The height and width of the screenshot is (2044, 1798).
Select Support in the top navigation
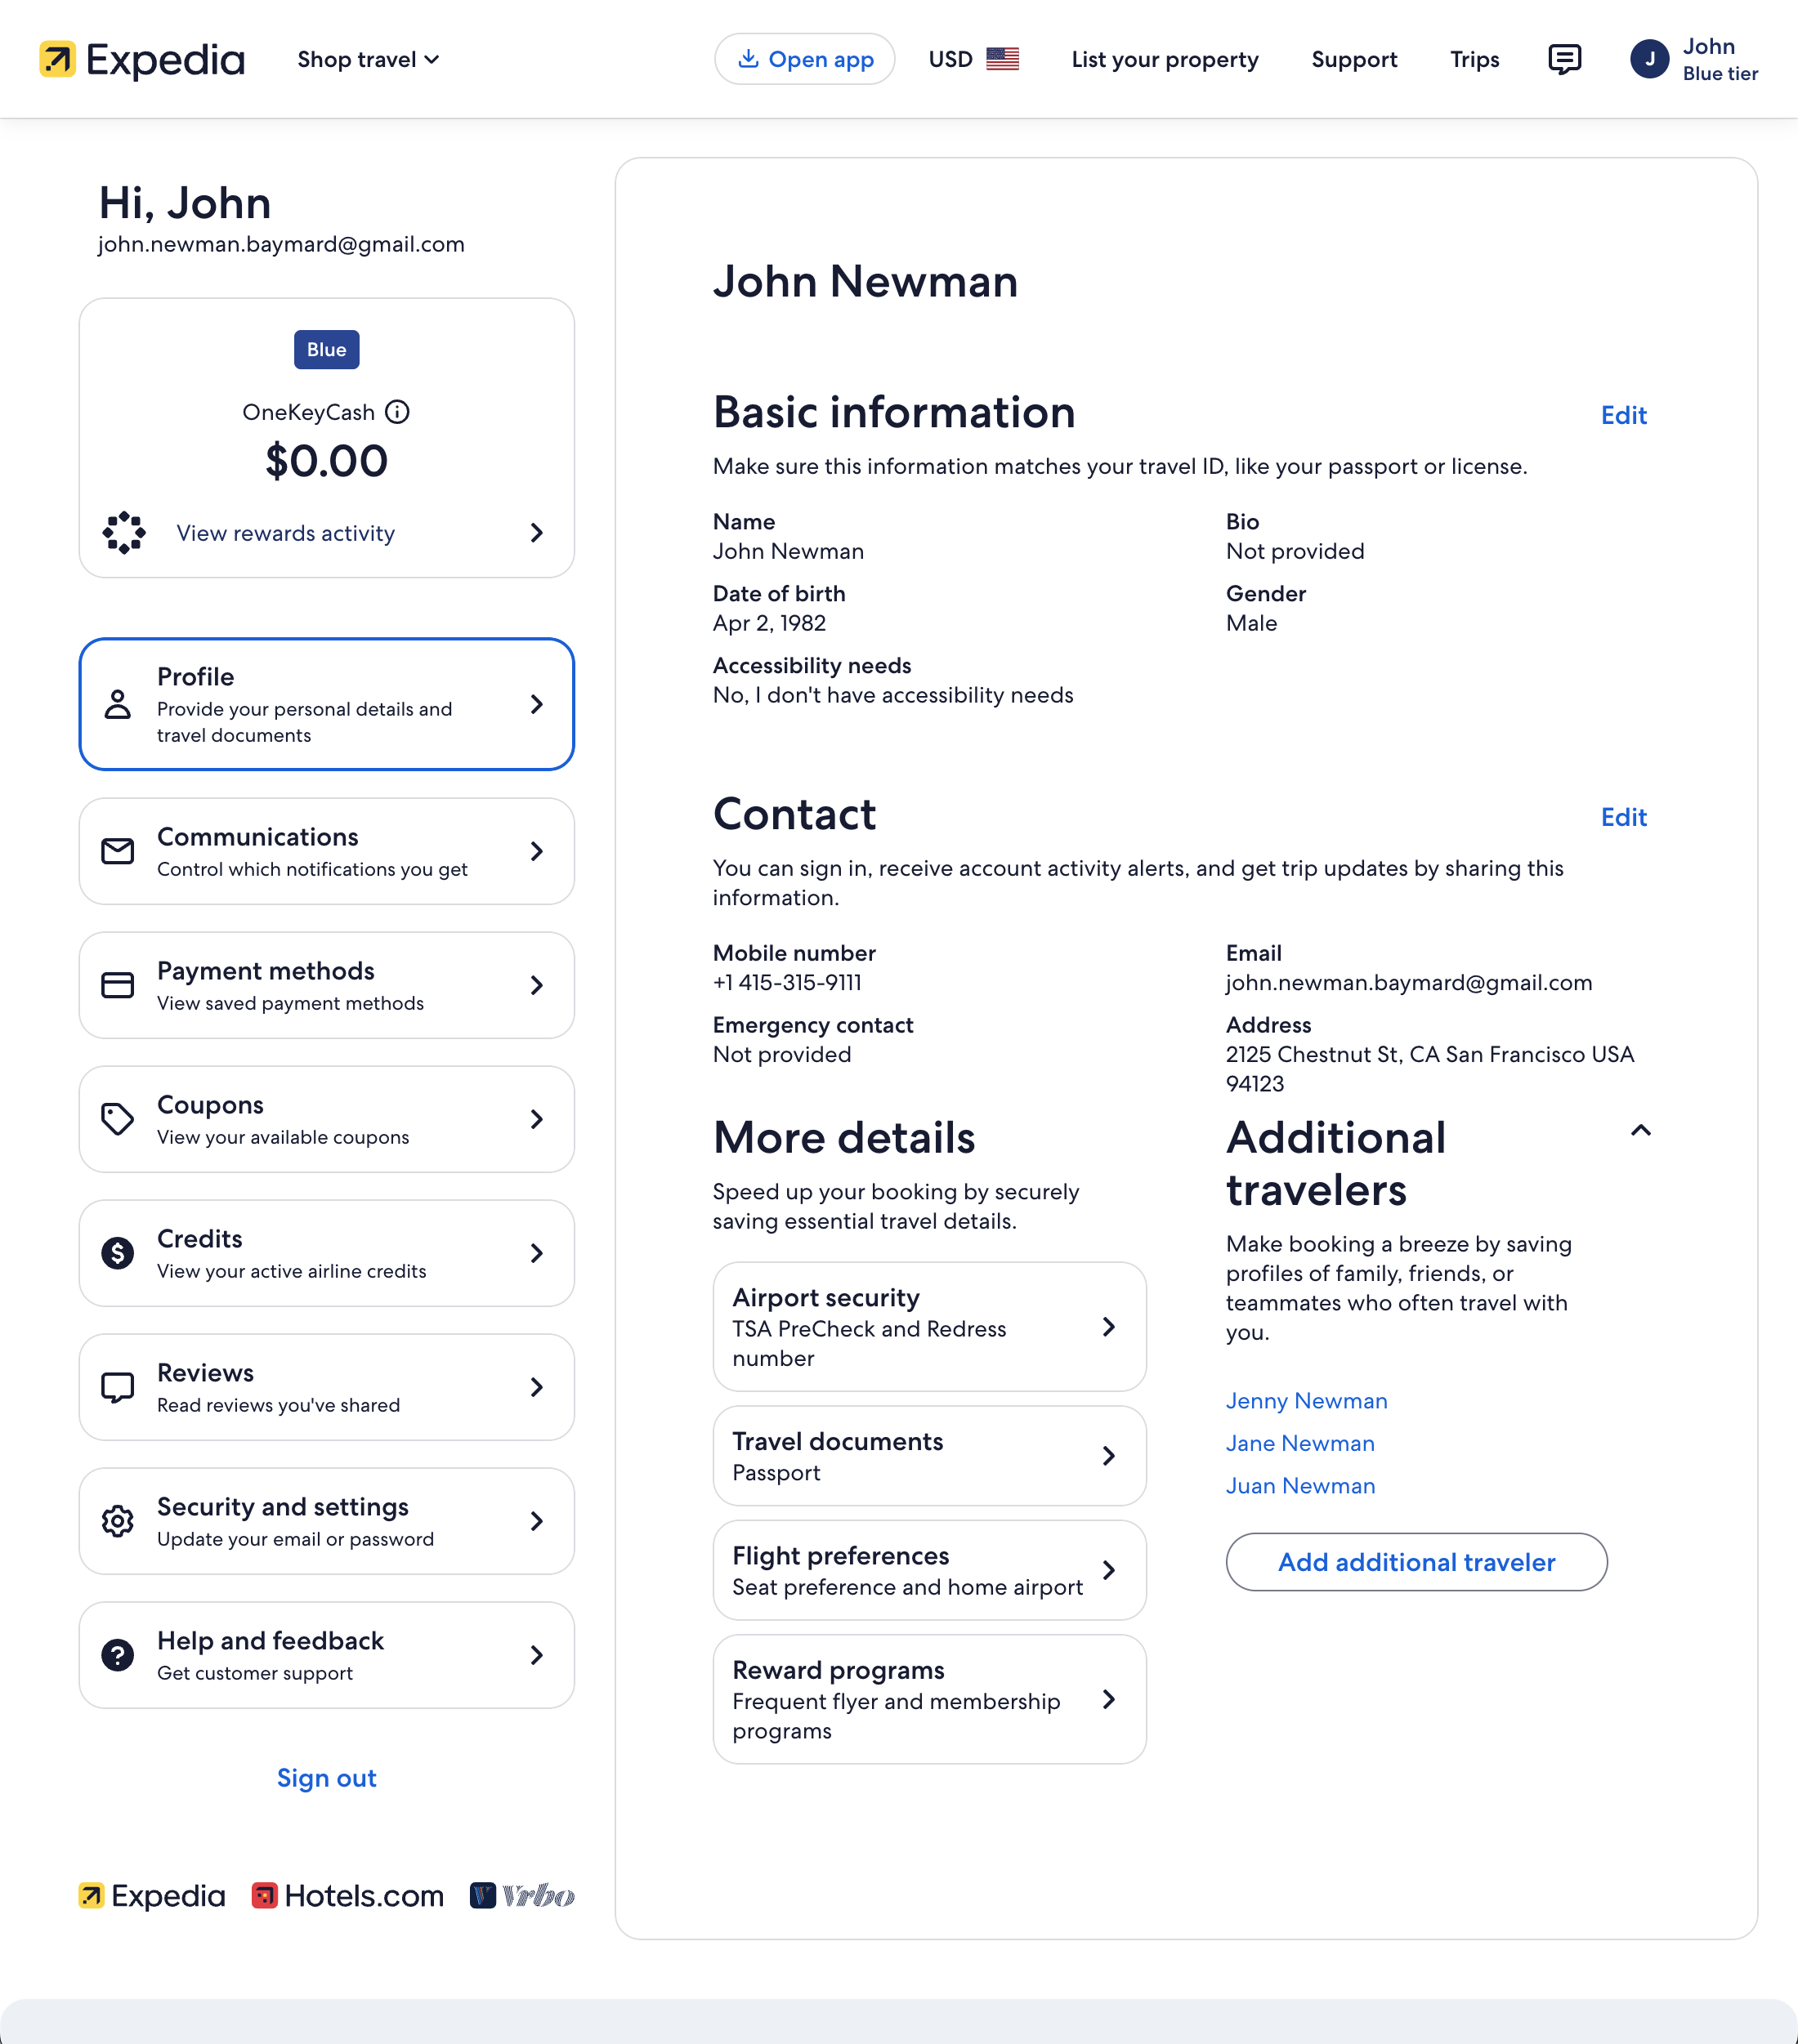(x=1355, y=60)
